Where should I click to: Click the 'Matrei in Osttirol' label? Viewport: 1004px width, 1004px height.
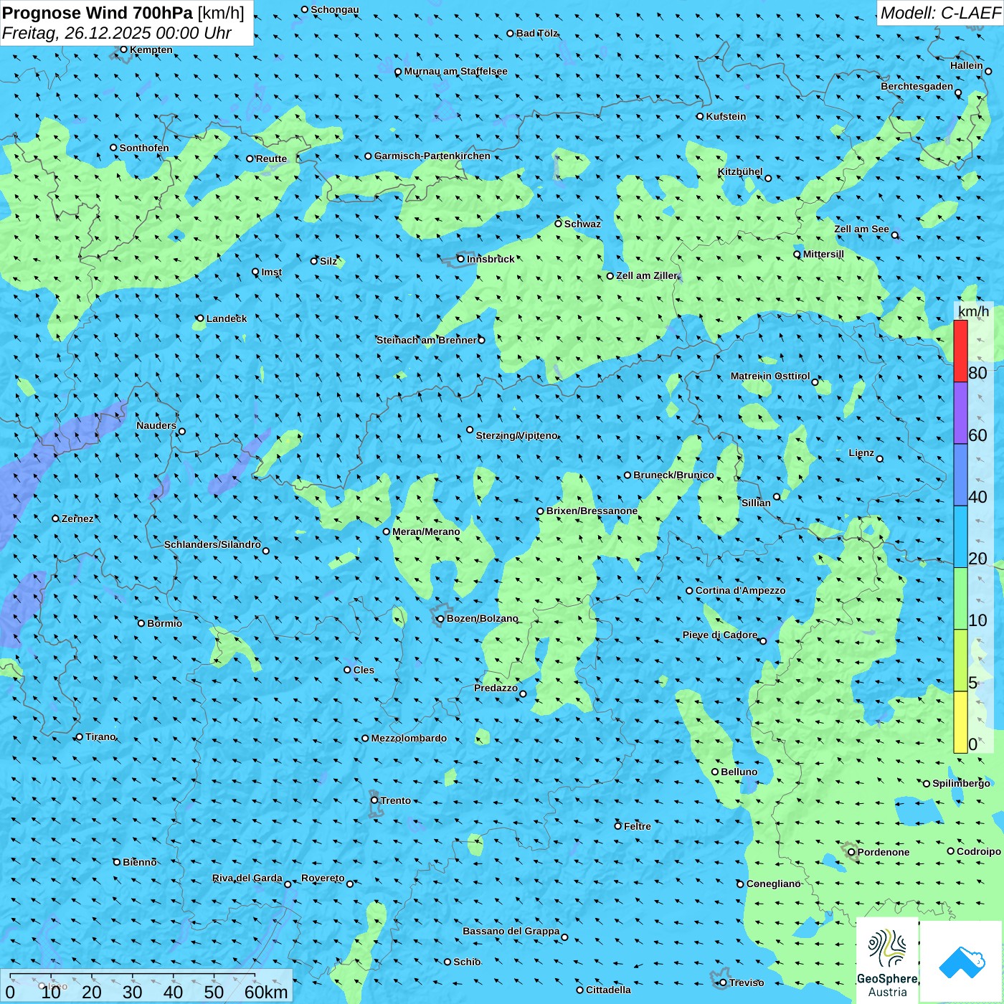pyautogui.click(x=770, y=376)
